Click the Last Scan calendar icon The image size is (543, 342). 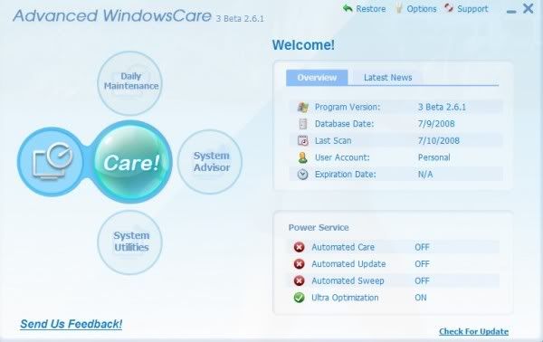302,140
